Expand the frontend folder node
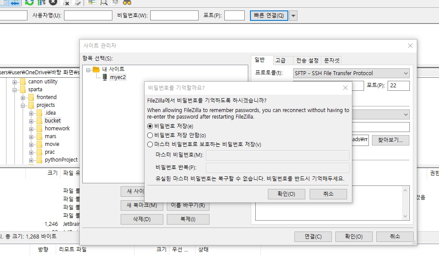 pyautogui.click(x=23, y=98)
